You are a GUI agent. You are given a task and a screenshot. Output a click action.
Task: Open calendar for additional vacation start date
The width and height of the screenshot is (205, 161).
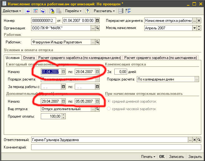(x=64, y=101)
